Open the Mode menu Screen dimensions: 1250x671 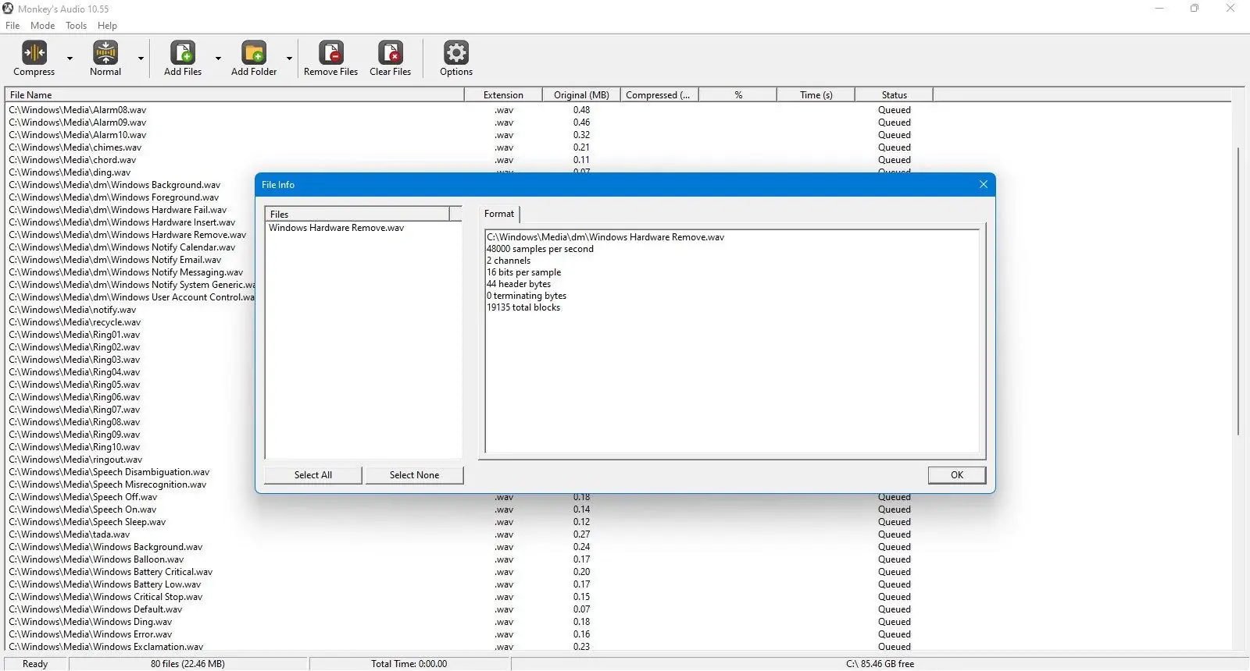[x=43, y=26]
